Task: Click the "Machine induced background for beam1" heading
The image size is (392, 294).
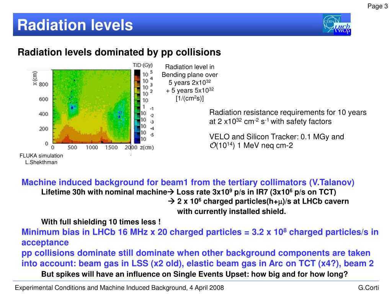Action: [x=188, y=182]
